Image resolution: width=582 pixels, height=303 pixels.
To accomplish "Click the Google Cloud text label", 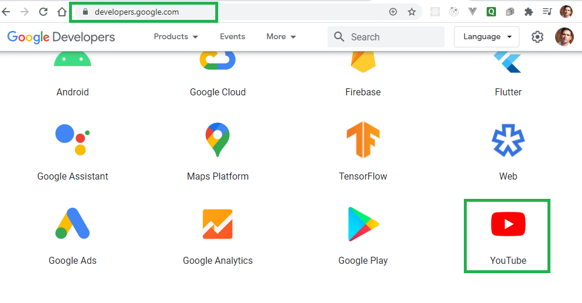I will pos(218,92).
